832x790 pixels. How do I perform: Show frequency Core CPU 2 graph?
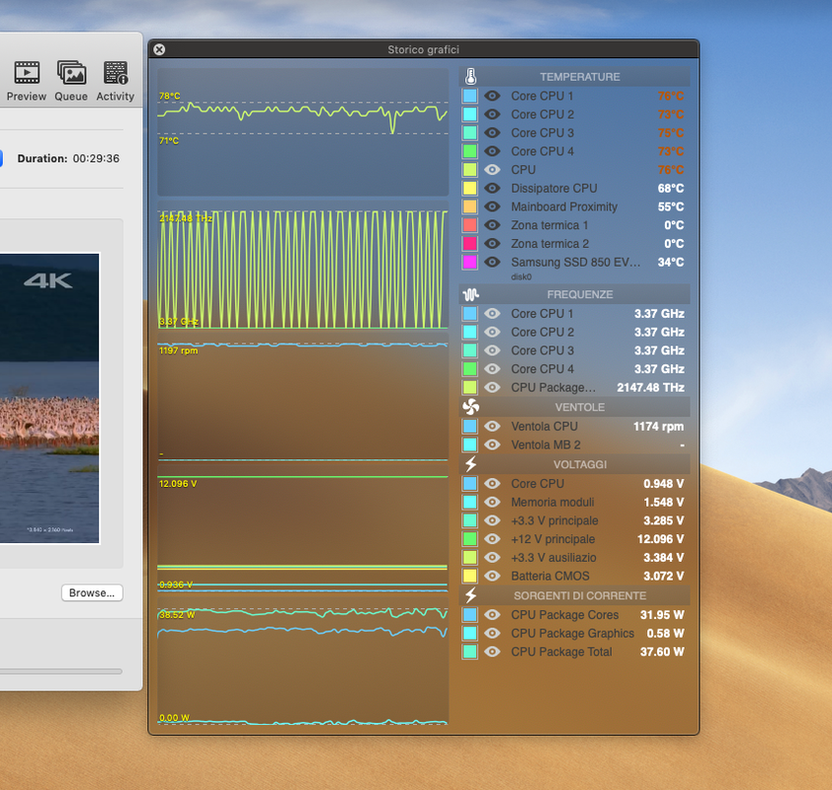pos(492,332)
